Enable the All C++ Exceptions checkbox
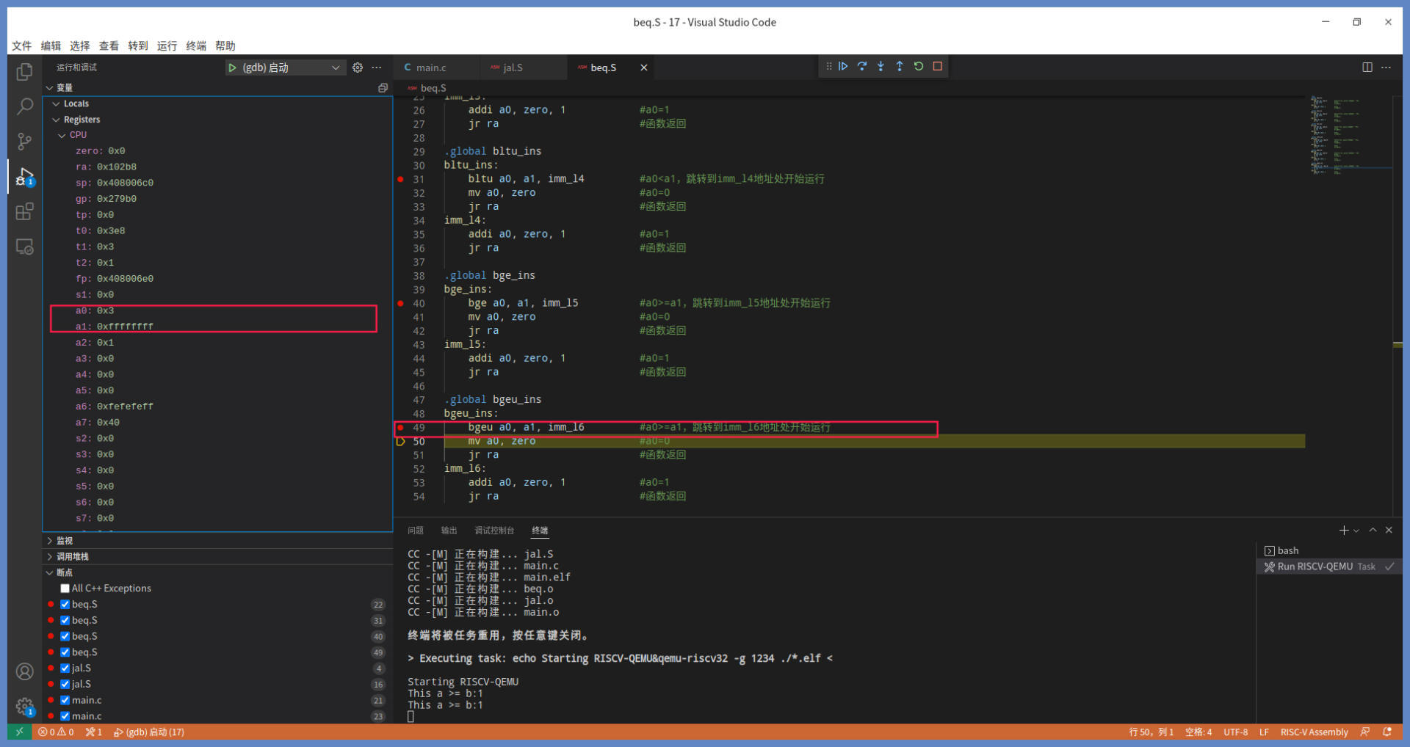This screenshot has width=1410, height=747. [x=65, y=589]
